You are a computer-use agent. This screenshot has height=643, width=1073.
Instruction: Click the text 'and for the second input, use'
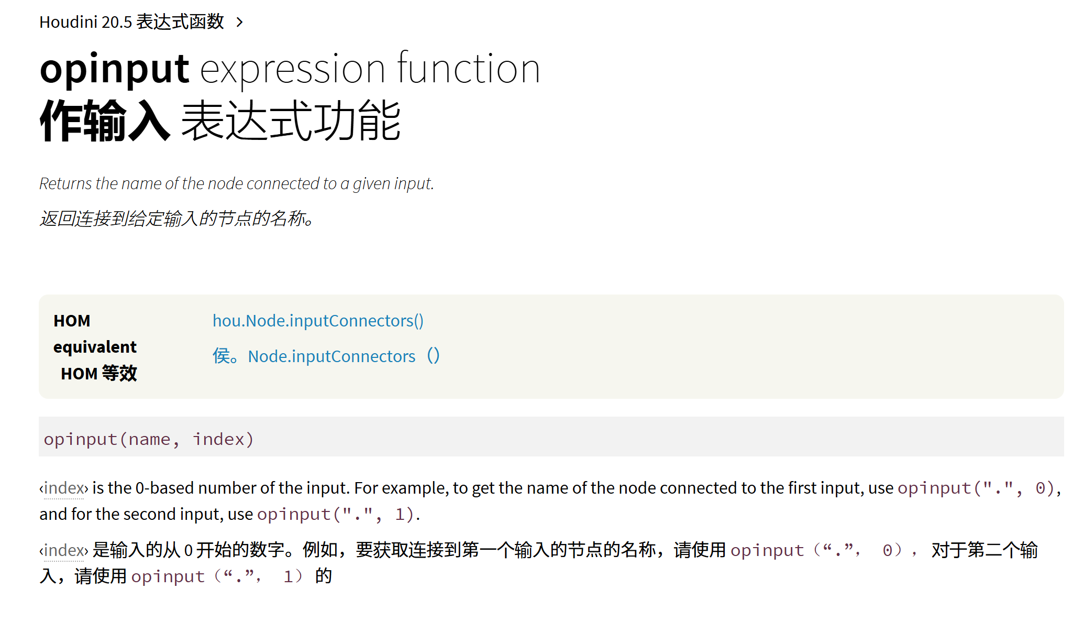(146, 514)
